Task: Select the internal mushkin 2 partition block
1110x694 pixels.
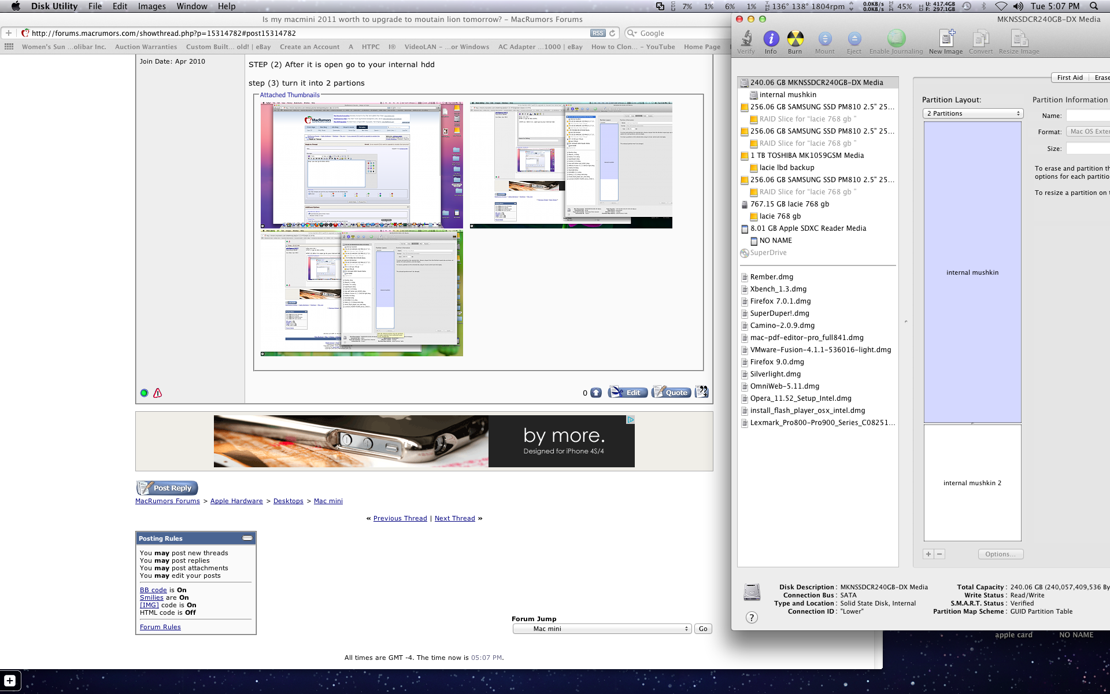Action: pos(972,483)
